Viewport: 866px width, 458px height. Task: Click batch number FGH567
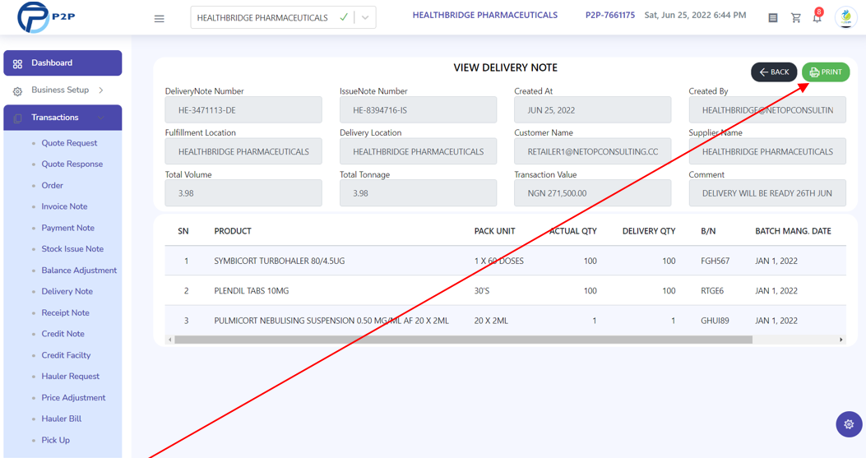(715, 261)
